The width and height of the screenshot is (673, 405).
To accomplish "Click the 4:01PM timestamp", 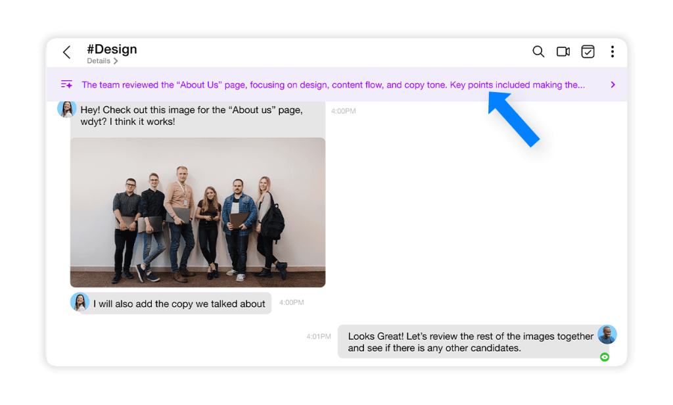I will (x=319, y=337).
